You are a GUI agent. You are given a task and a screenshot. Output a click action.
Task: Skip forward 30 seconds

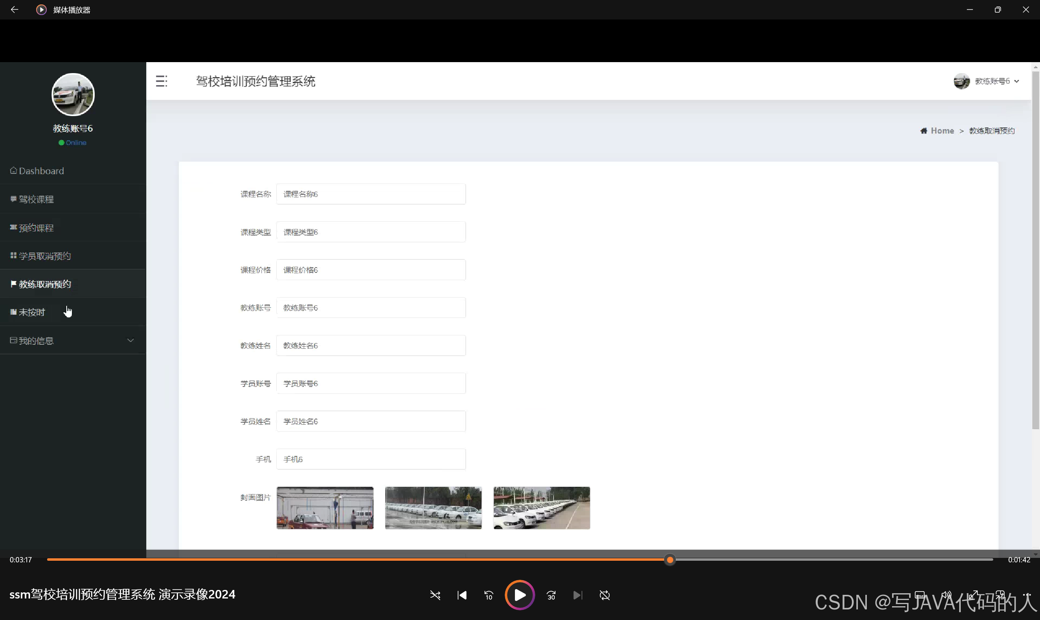[551, 595]
